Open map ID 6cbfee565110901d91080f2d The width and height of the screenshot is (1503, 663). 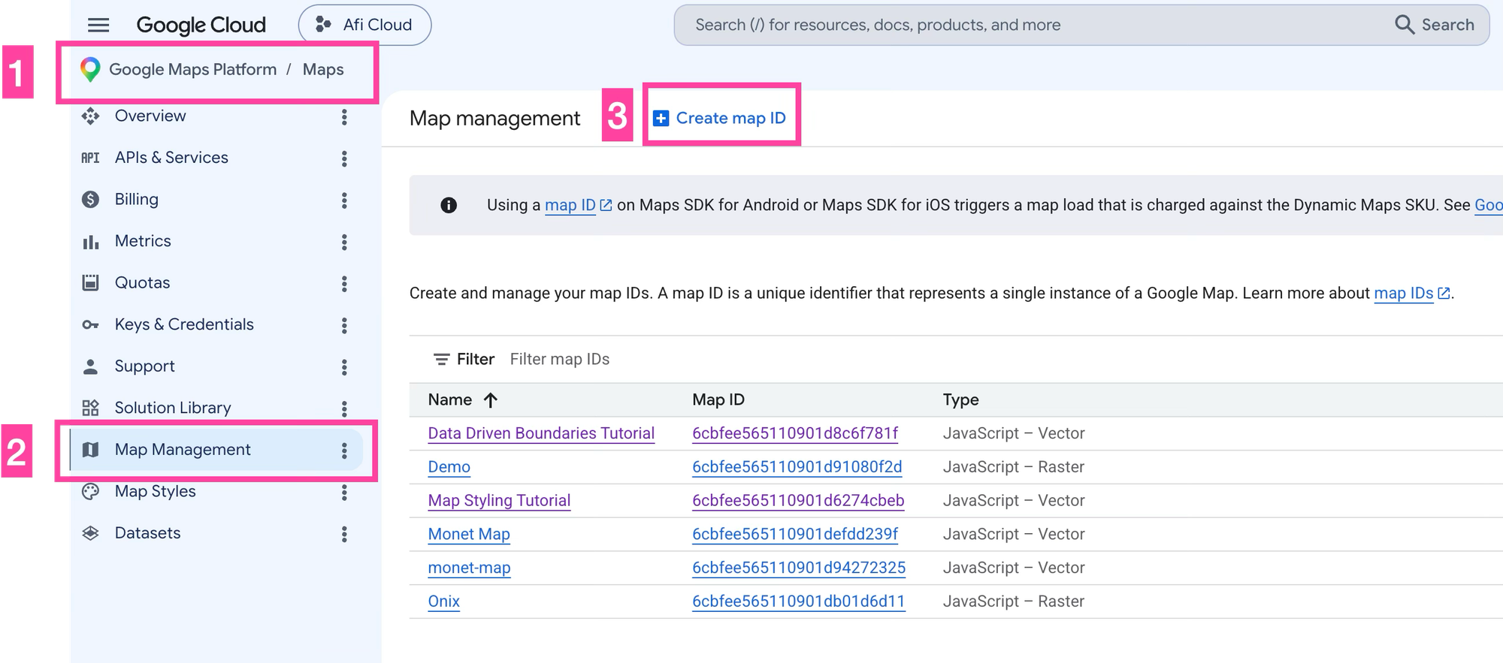click(797, 467)
